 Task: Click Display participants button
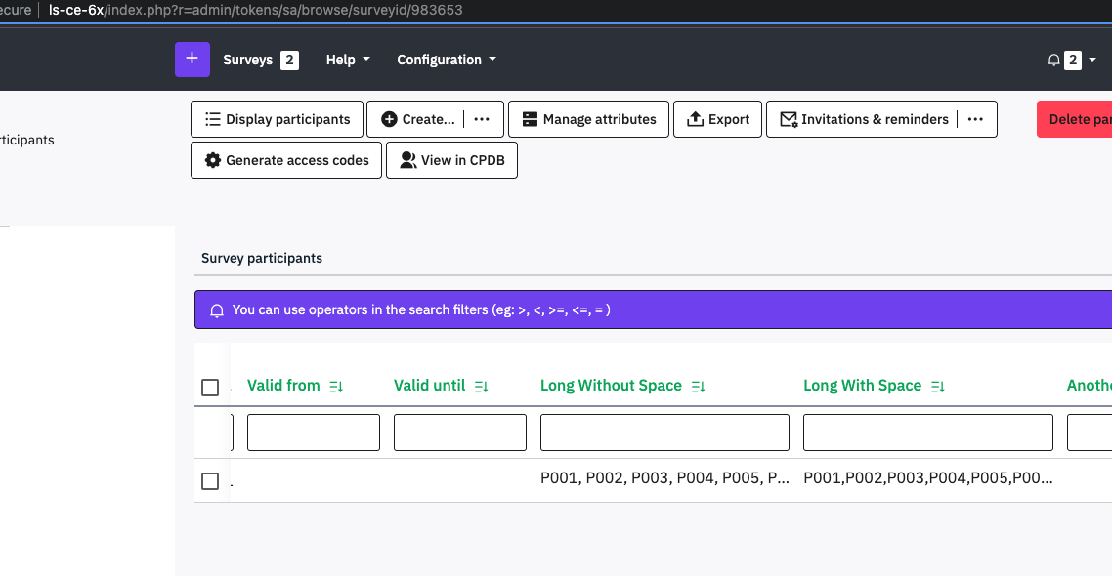[277, 119]
